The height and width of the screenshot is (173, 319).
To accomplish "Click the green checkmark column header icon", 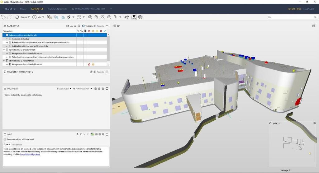I will coord(105,31).
